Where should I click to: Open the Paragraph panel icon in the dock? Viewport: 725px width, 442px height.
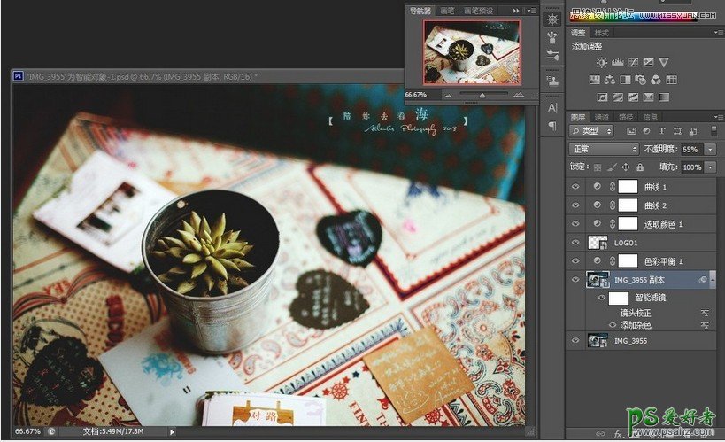click(552, 126)
